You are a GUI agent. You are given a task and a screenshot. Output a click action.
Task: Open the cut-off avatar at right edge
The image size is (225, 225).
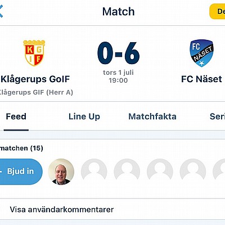219,172
